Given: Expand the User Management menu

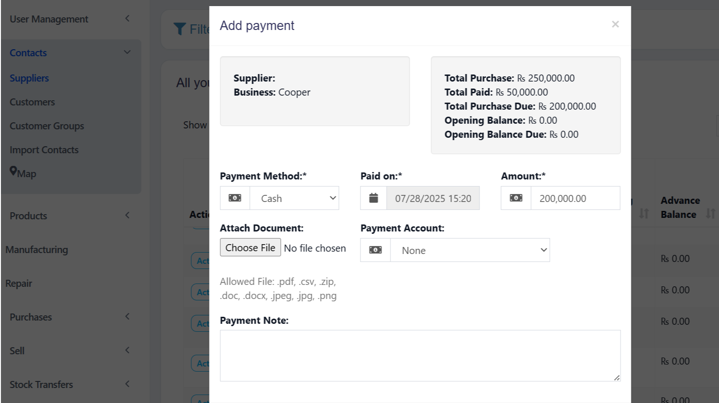Looking at the screenshot, I should [70, 19].
